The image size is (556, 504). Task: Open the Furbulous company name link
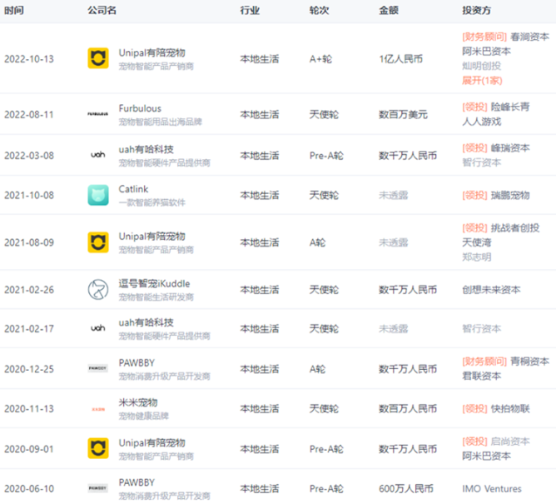click(140, 108)
